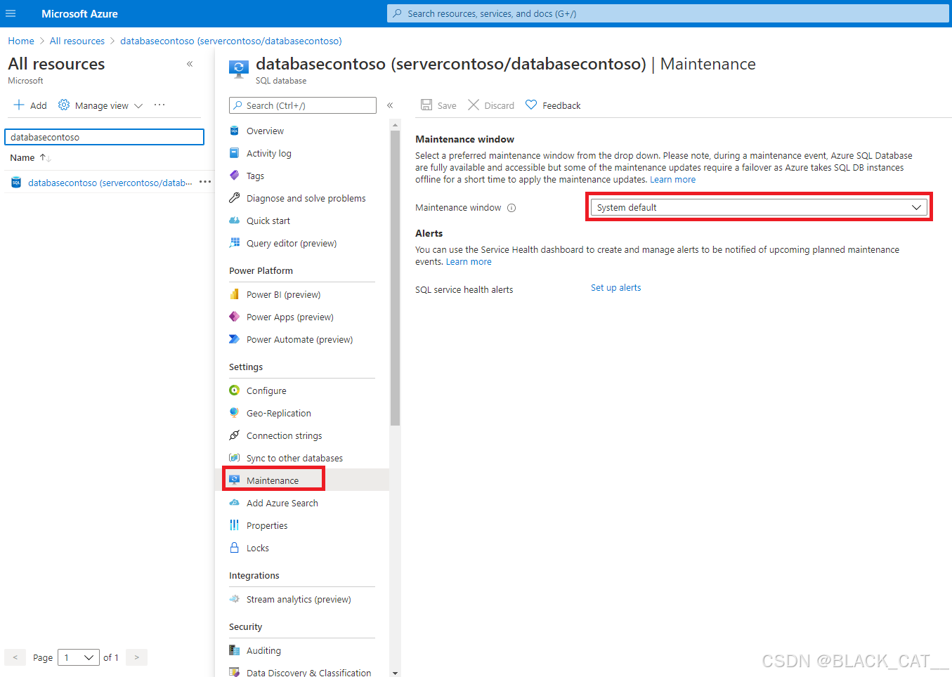Click the Query editor (preview) icon
952x677 pixels.
(235, 243)
